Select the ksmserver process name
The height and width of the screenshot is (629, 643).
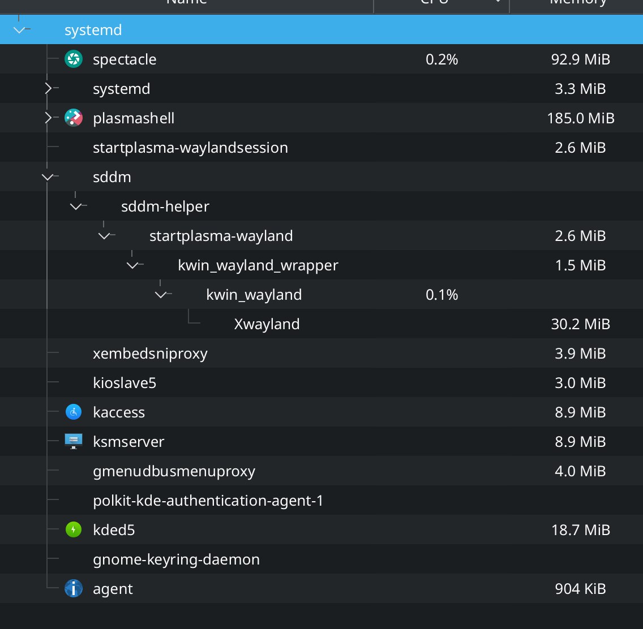128,442
